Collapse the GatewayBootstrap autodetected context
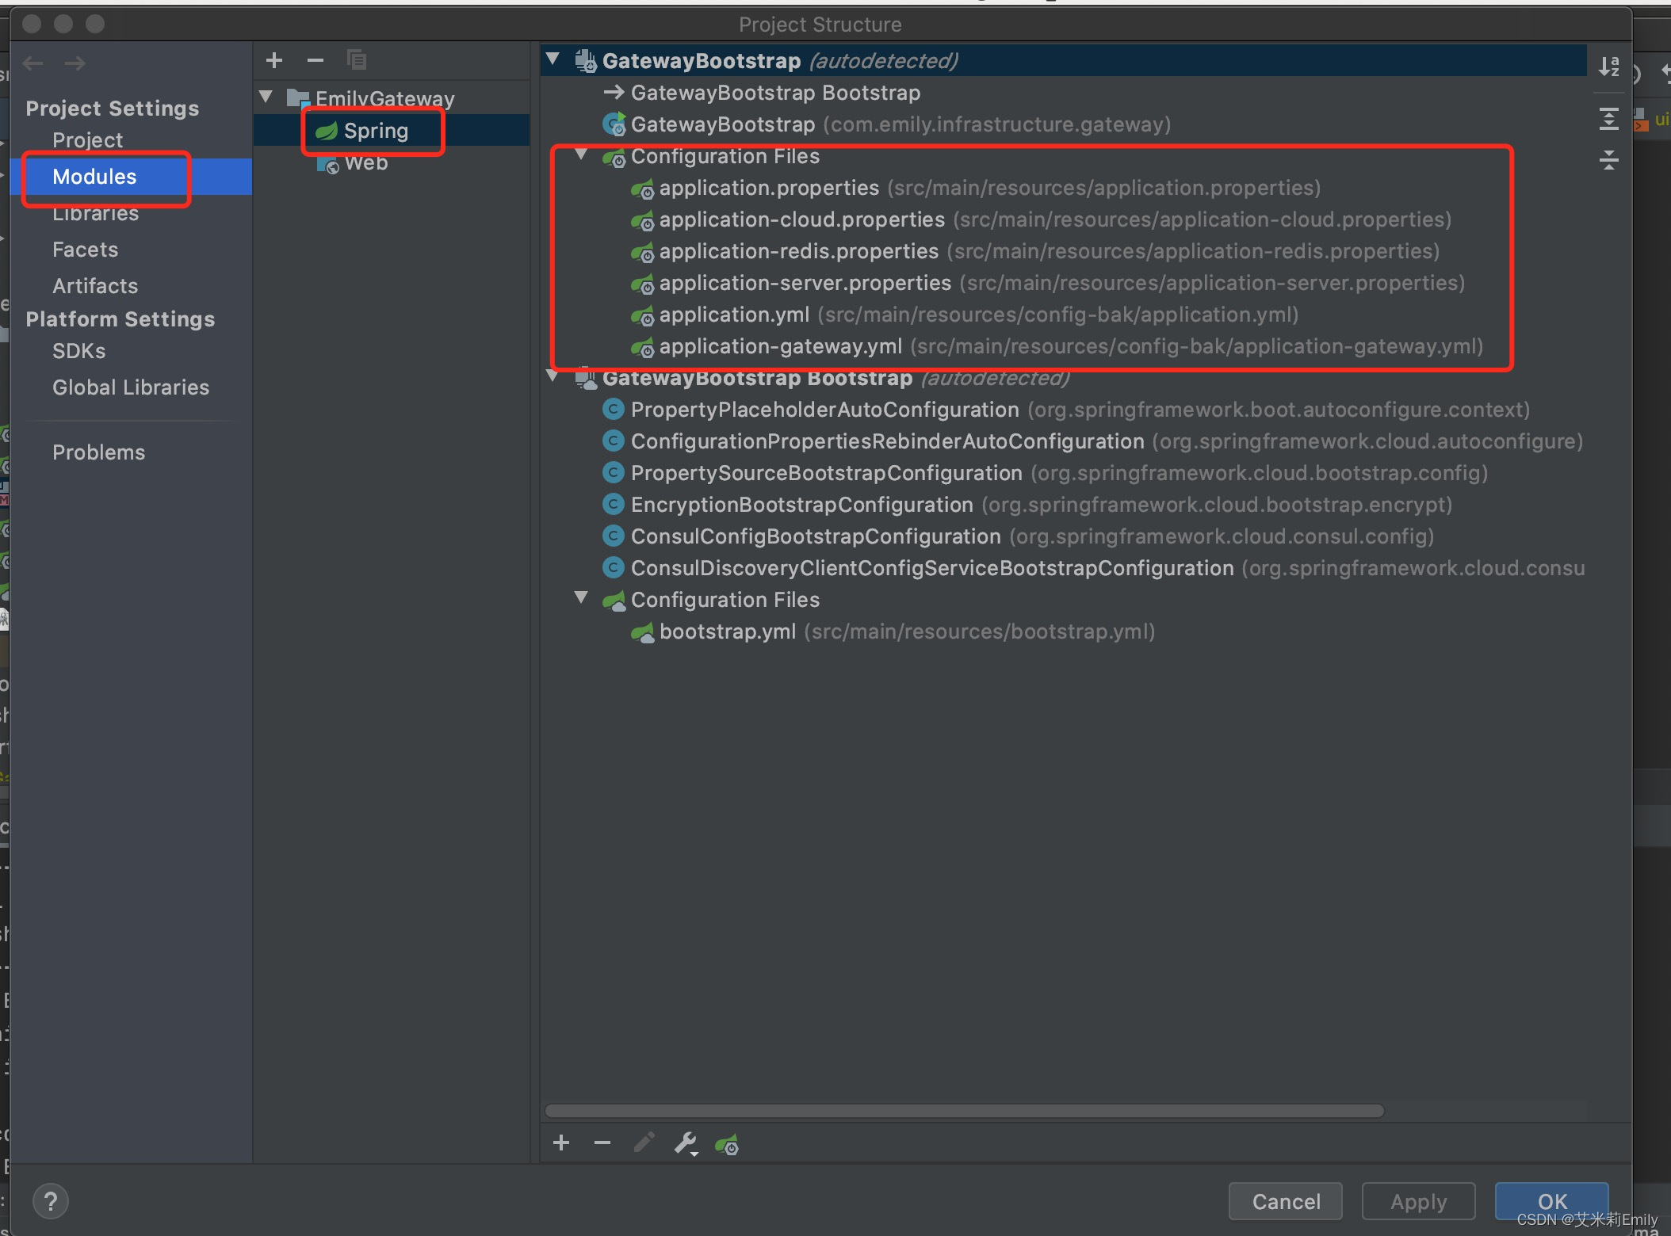This screenshot has width=1671, height=1236. [x=553, y=59]
